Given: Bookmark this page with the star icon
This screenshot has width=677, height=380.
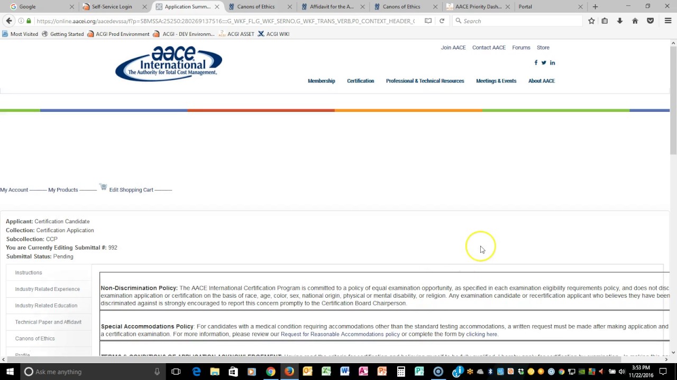Looking at the screenshot, I should (x=591, y=21).
